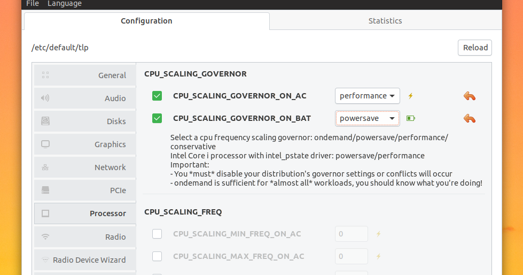The width and height of the screenshot is (523, 275).
Task: Uncheck CPU_SCALING_GOVERNOR_ON_AC checkbox
Action: 157,96
